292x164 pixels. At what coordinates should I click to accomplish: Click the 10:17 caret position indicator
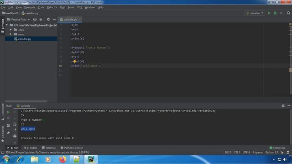click(228, 152)
